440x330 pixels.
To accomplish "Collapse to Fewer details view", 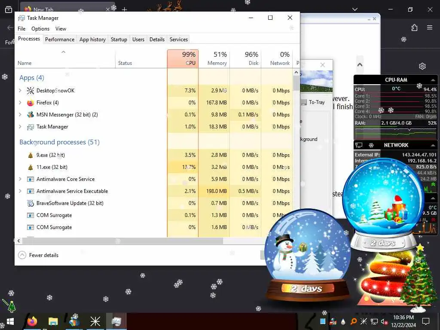I will point(38,255).
